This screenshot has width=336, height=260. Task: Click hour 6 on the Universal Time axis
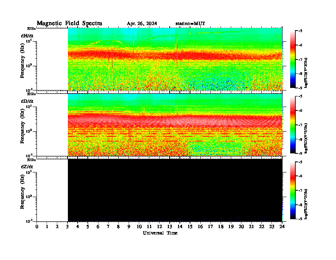coord(98,226)
